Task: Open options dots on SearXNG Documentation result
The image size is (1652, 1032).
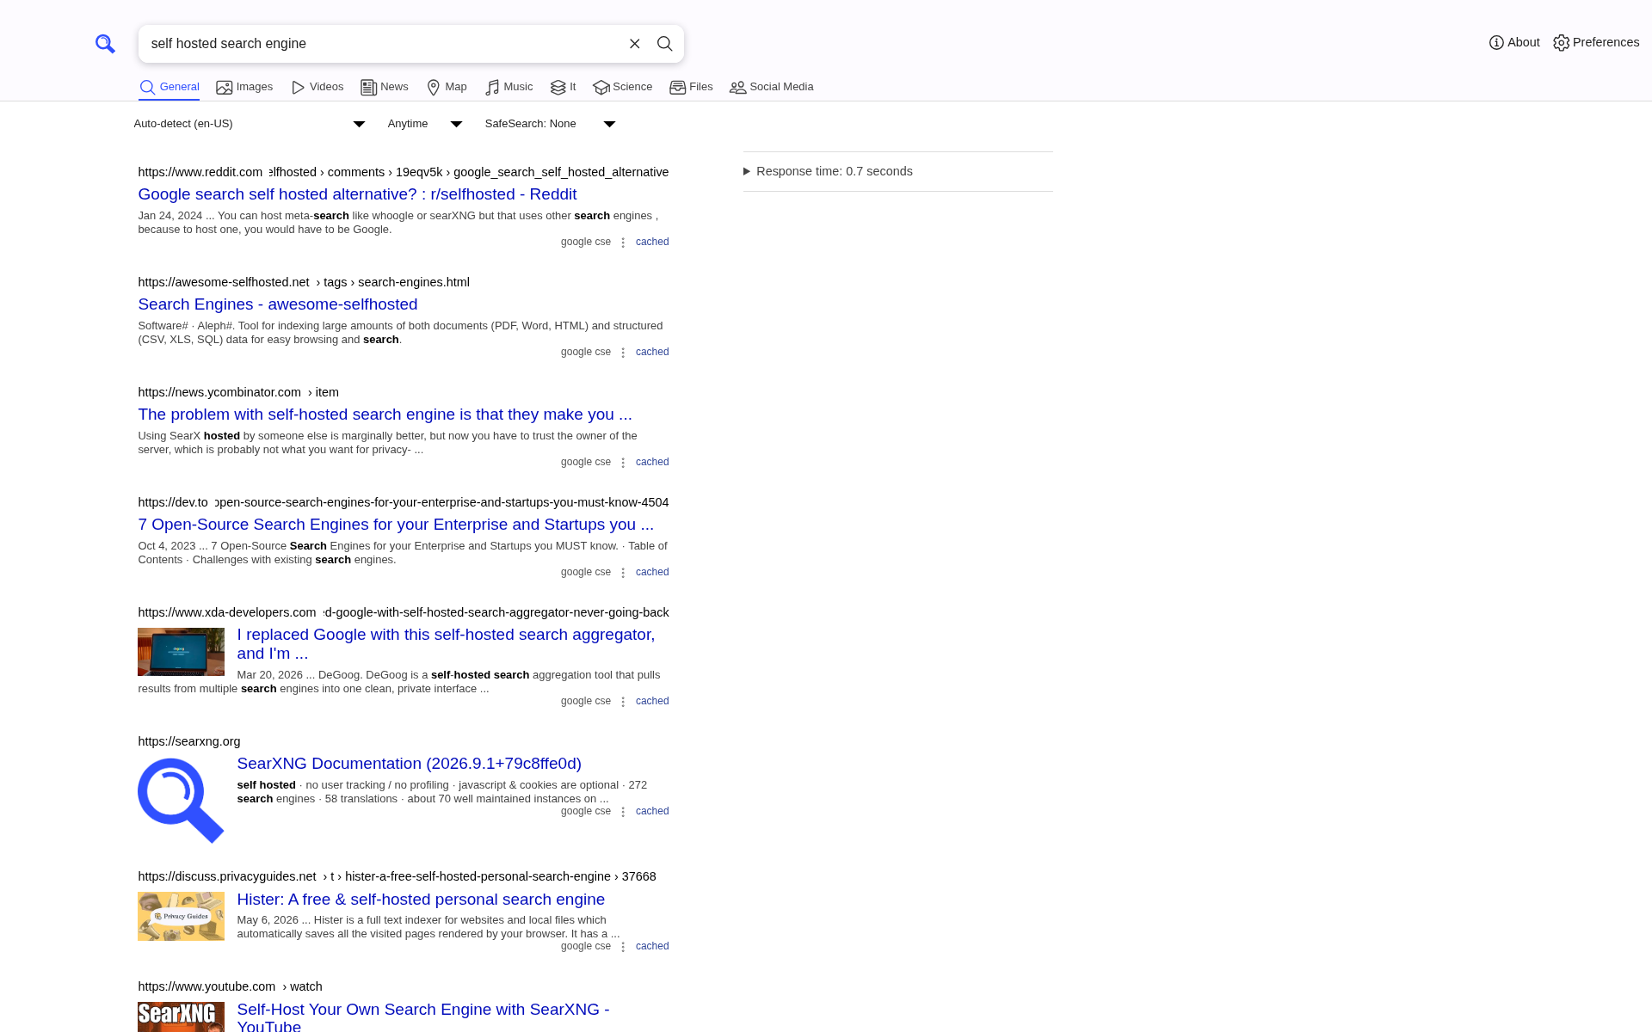Action: click(x=623, y=812)
